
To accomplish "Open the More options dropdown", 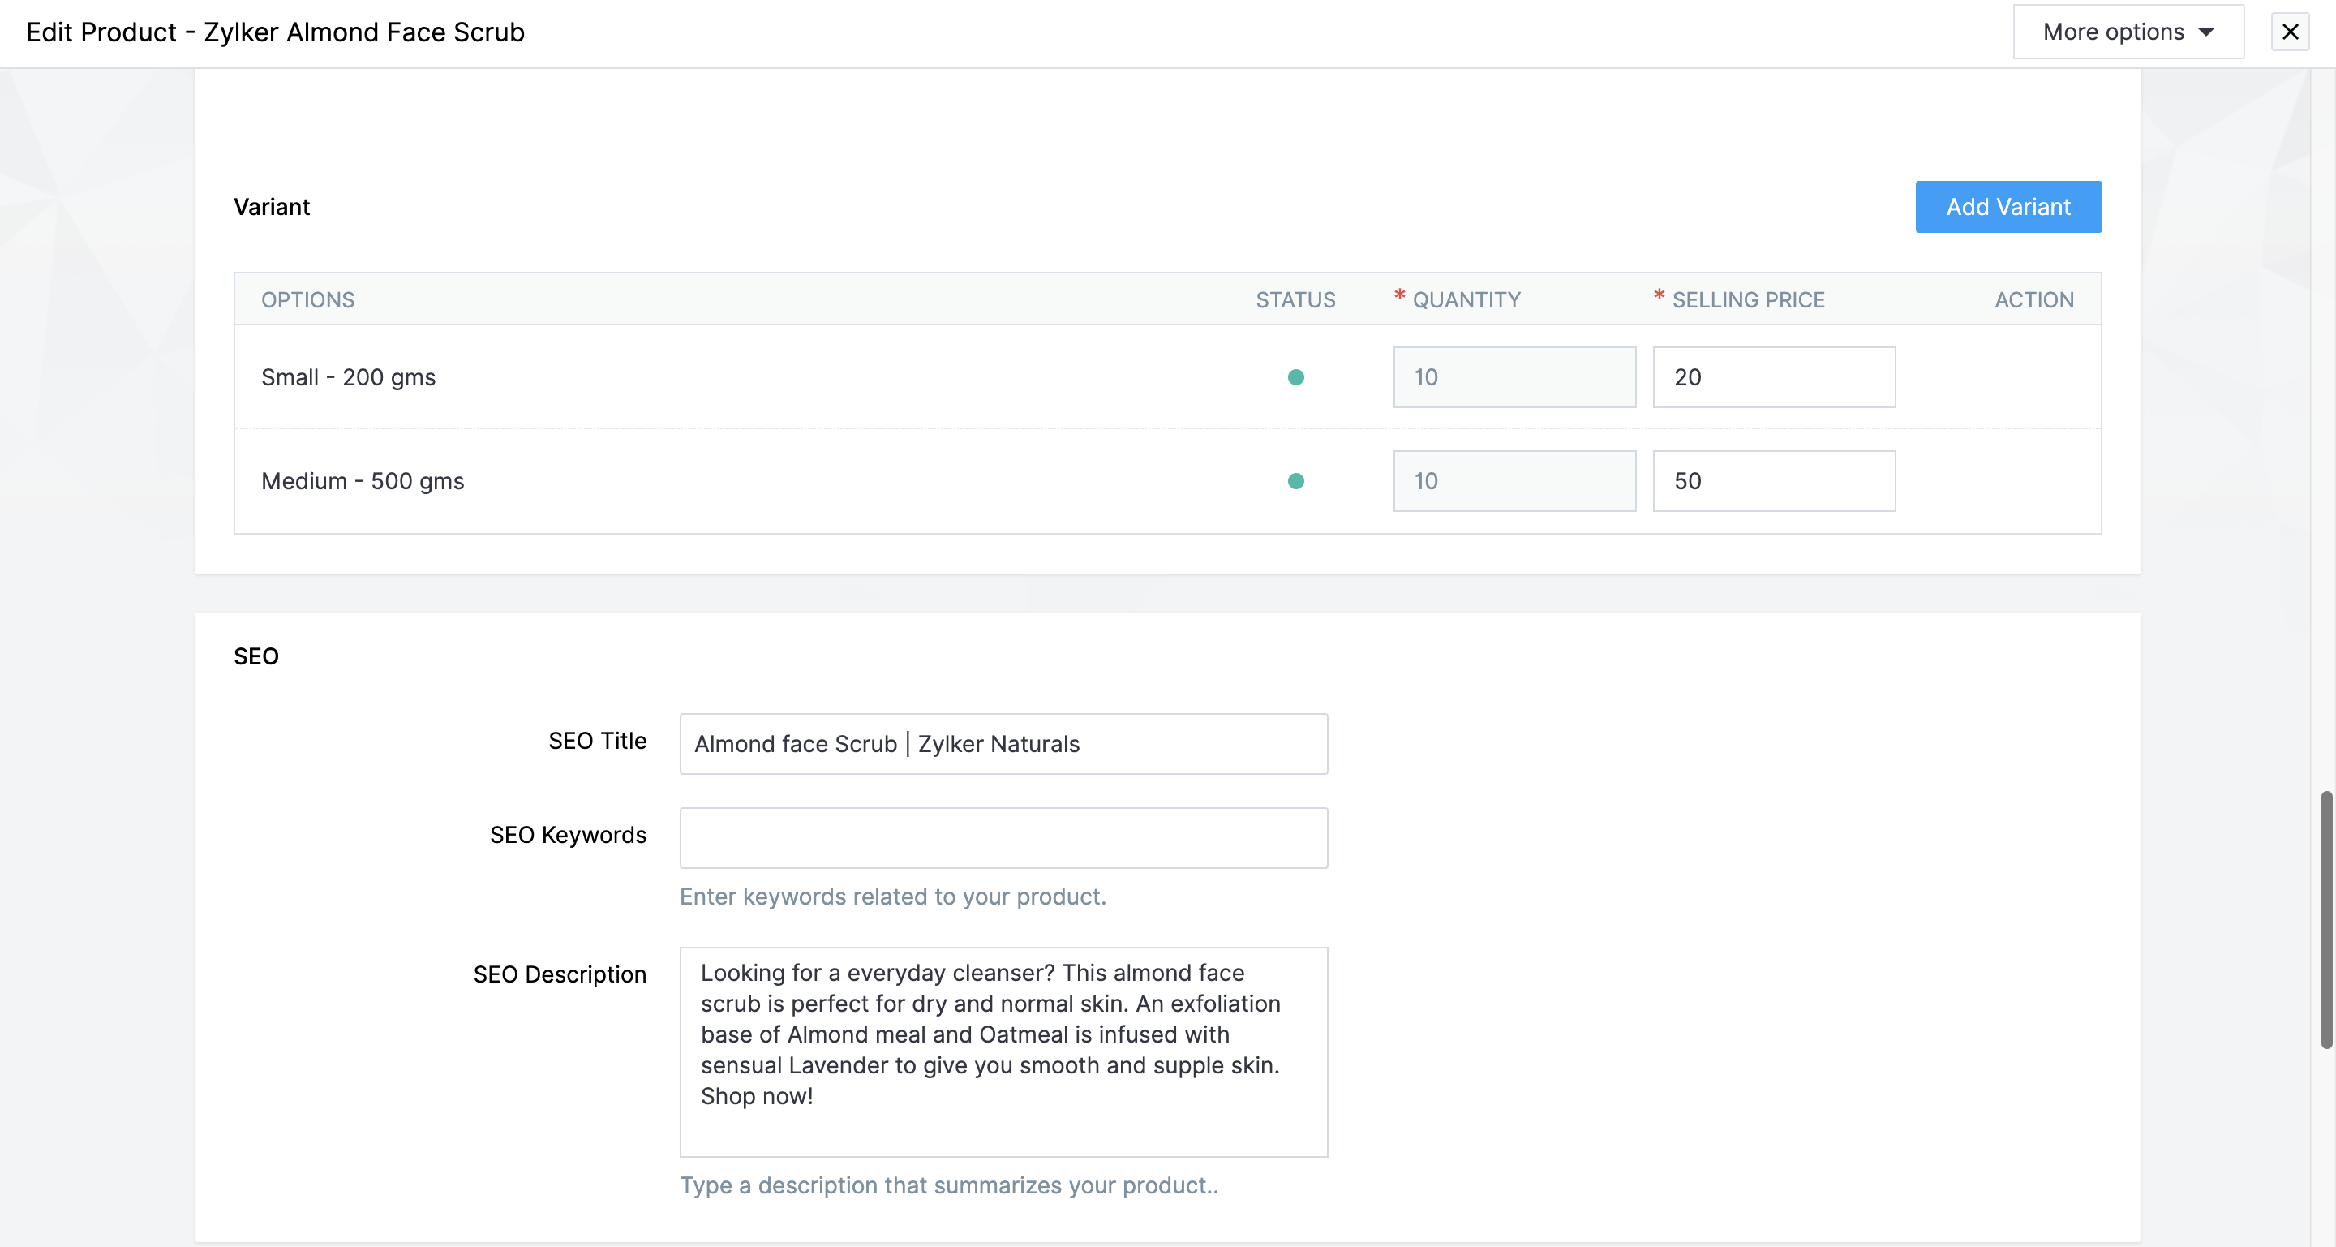I will tap(2128, 32).
